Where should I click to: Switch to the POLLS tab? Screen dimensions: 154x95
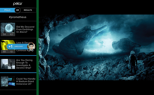[7, 10]
